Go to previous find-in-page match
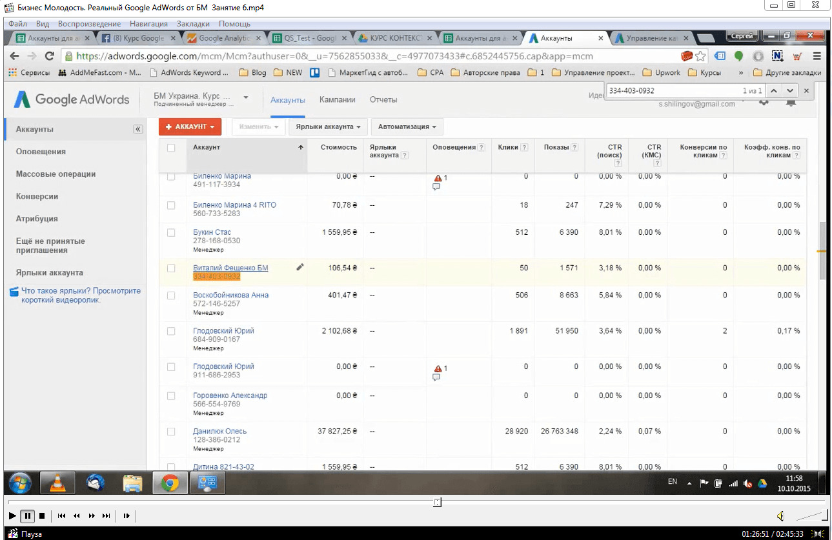Screen dimensions: 832x540 click(775, 91)
